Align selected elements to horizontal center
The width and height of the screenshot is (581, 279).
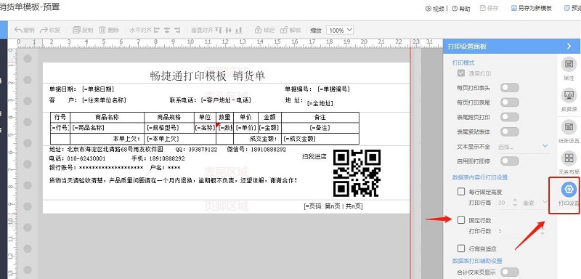click(167, 30)
